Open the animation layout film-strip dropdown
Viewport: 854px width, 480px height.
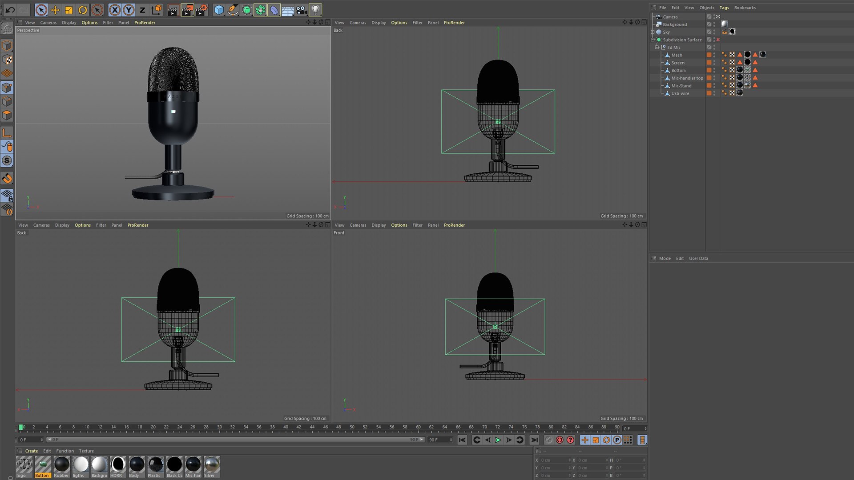(x=642, y=440)
